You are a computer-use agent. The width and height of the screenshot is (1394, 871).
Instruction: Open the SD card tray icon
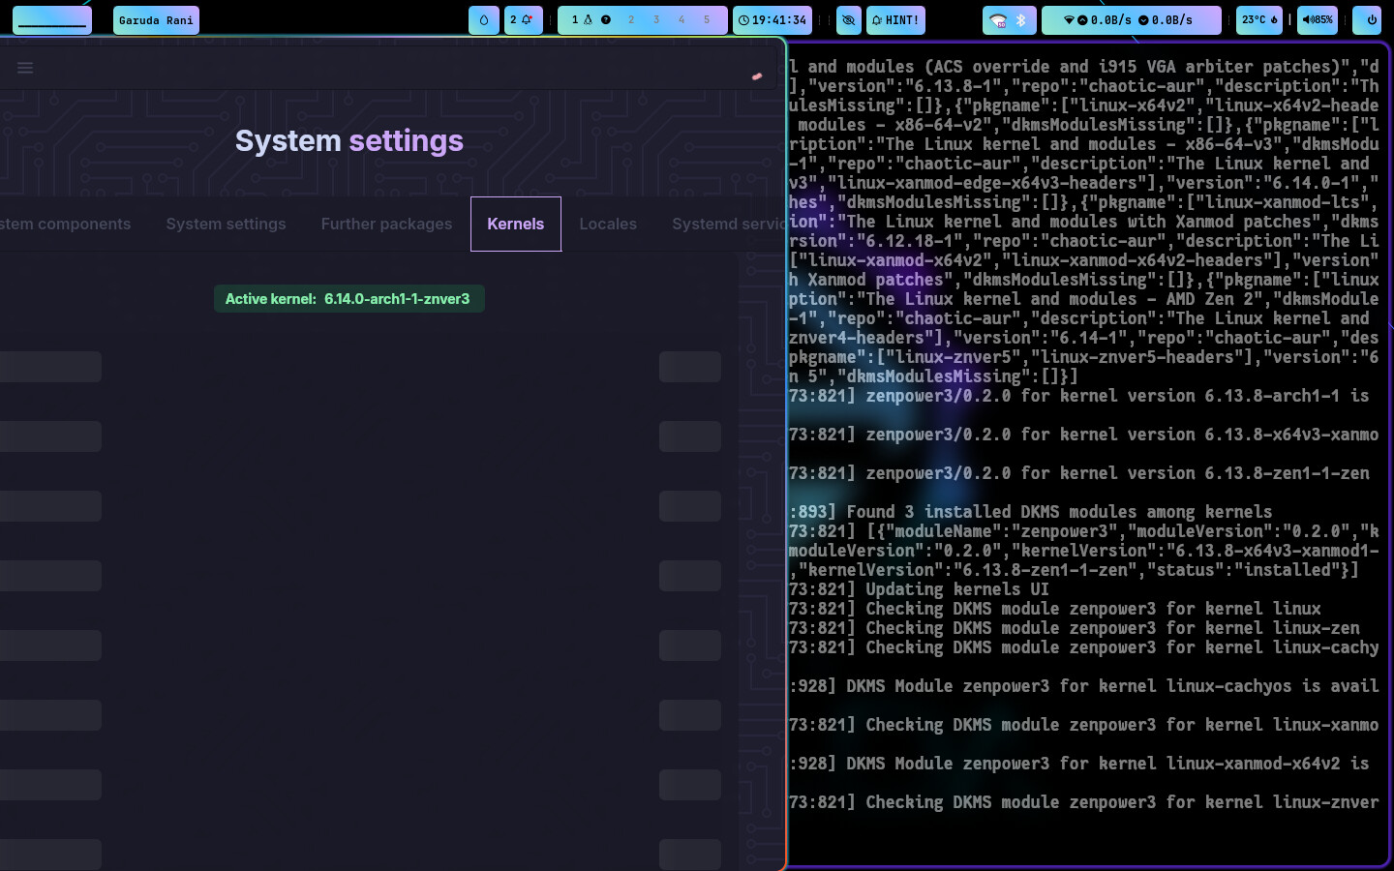click(998, 20)
